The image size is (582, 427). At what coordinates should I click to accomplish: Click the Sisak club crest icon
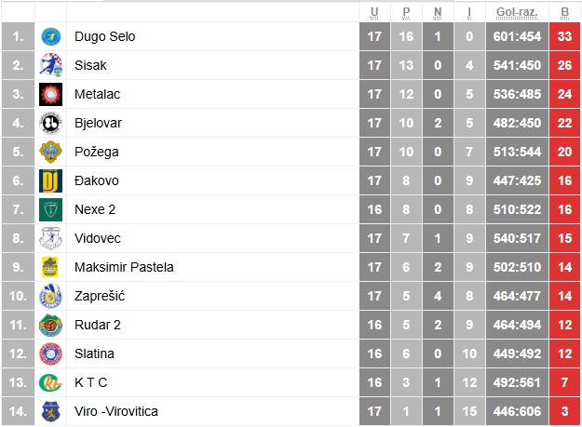pyautogui.click(x=50, y=65)
